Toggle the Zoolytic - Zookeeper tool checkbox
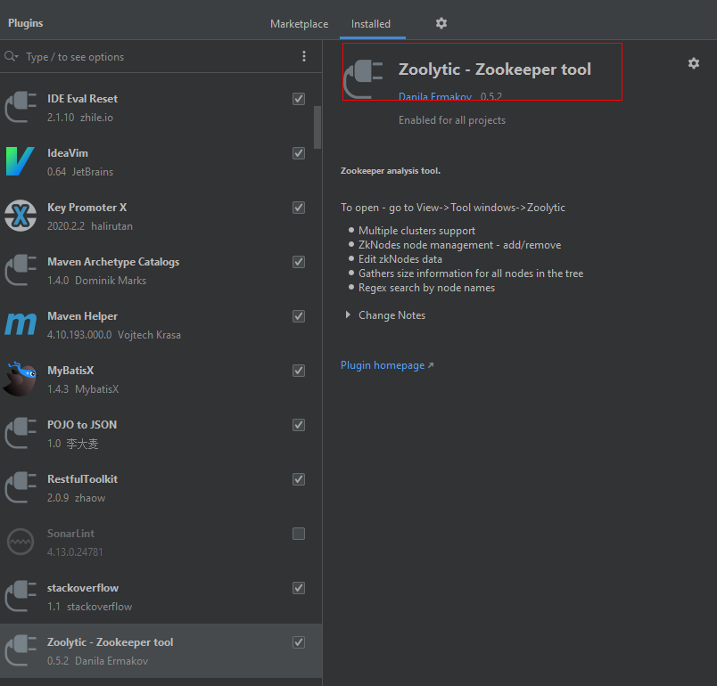Viewport: 717px width, 686px height. click(299, 642)
